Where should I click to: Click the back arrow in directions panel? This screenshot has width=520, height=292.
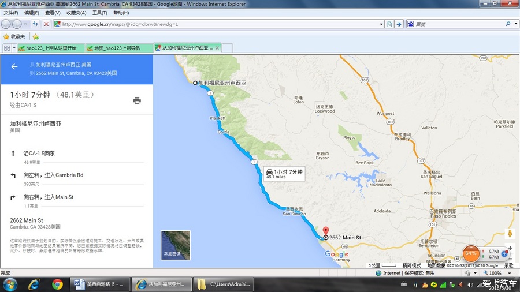14,66
